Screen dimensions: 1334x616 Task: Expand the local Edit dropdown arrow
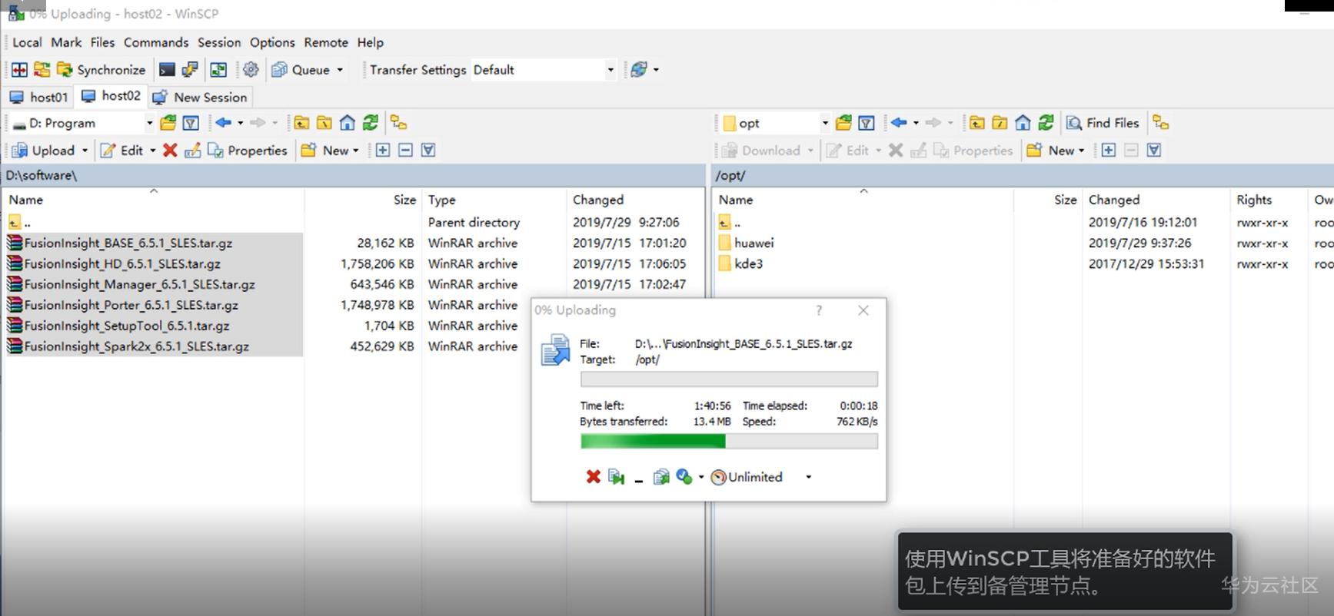click(152, 151)
